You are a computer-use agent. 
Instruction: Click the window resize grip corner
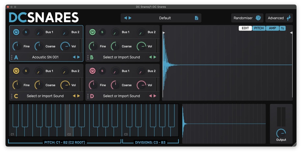(294, 144)
